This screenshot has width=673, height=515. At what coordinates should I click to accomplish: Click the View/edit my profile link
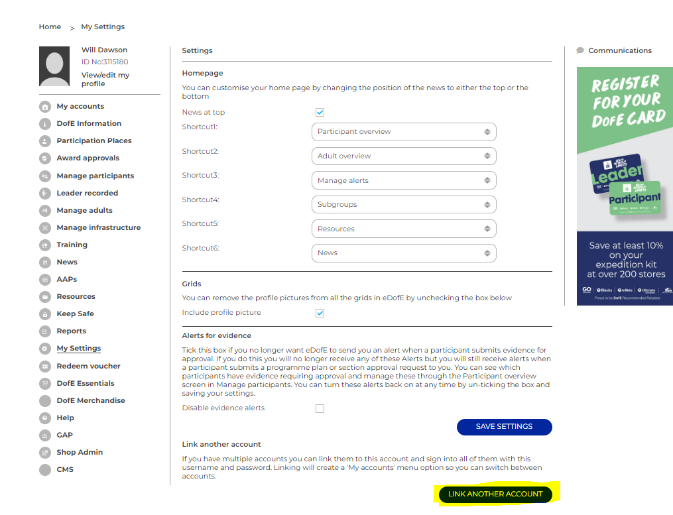point(105,80)
